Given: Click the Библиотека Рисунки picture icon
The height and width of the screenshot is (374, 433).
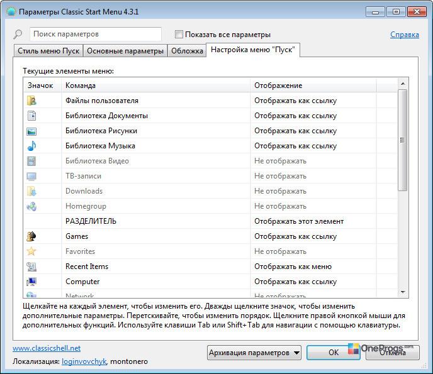Looking at the screenshot, I should (31, 131).
